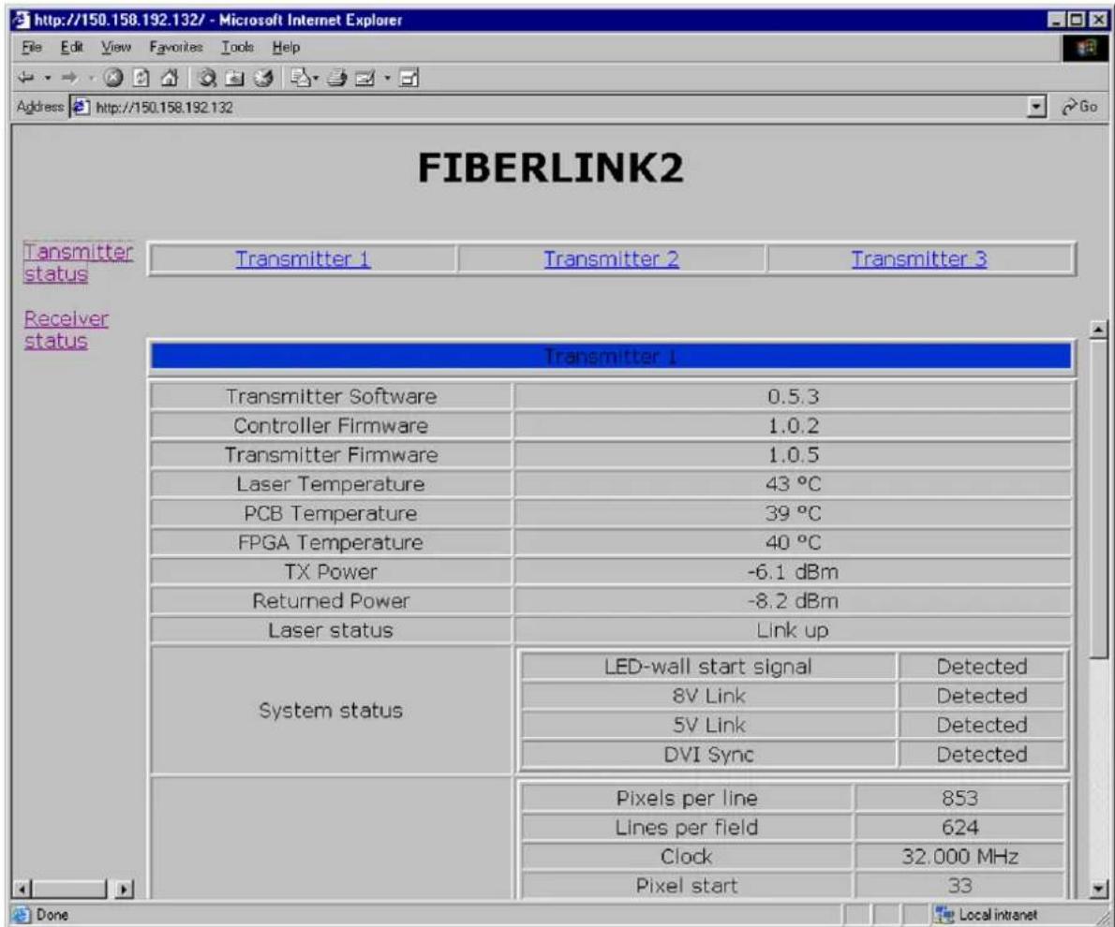Click the Pixel start value 33

960,886
